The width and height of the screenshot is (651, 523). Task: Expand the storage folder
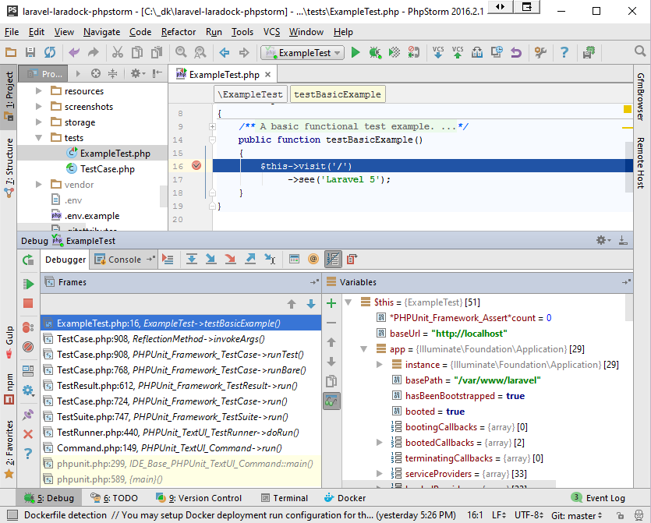pyautogui.click(x=39, y=122)
